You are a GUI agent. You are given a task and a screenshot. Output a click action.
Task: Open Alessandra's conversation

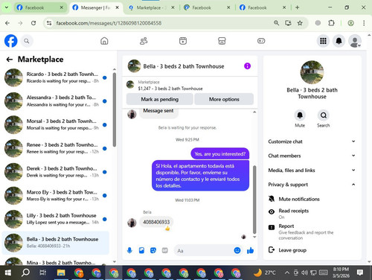[56, 101]
